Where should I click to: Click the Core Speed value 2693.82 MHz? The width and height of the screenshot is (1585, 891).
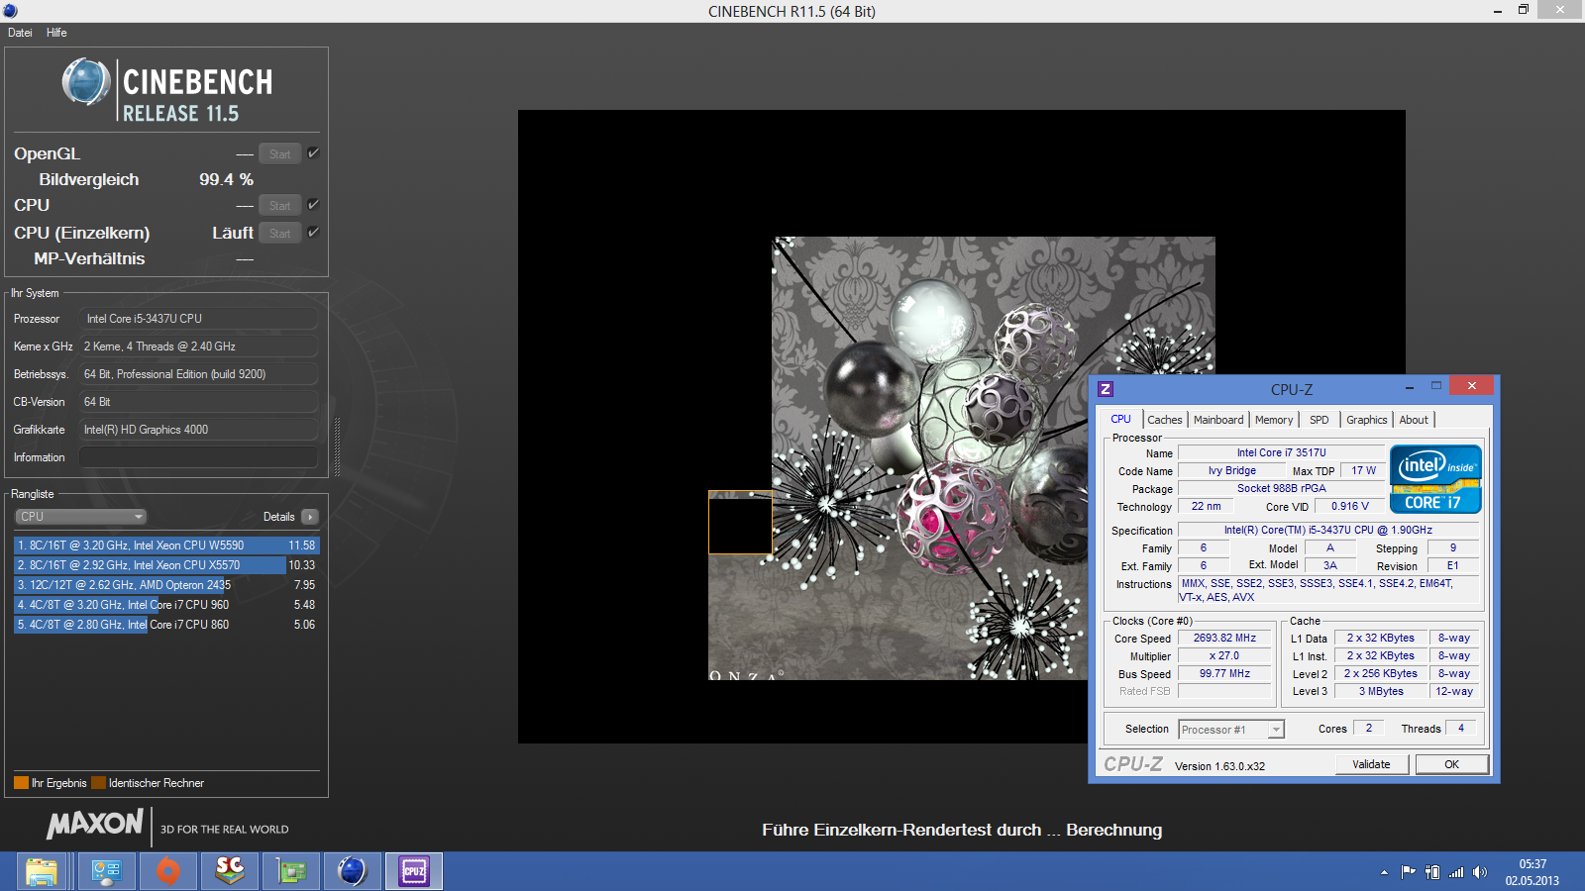1224,639
